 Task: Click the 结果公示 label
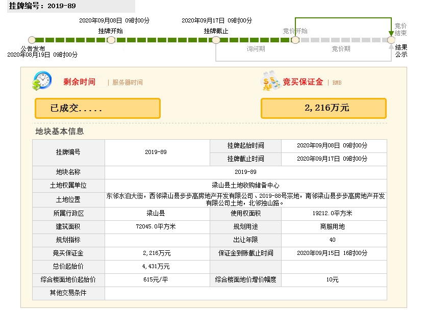click(401, 51)
